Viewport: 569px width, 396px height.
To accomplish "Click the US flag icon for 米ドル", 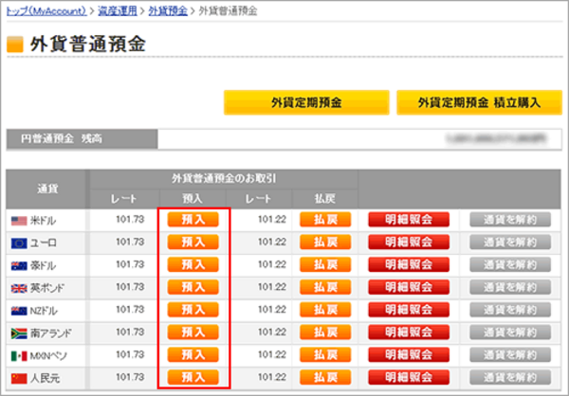I will tap(21, 220).
